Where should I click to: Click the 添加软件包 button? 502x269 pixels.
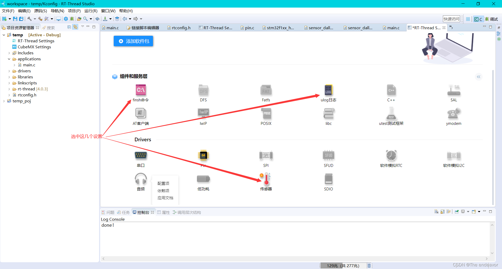click(x=133, y=41)
